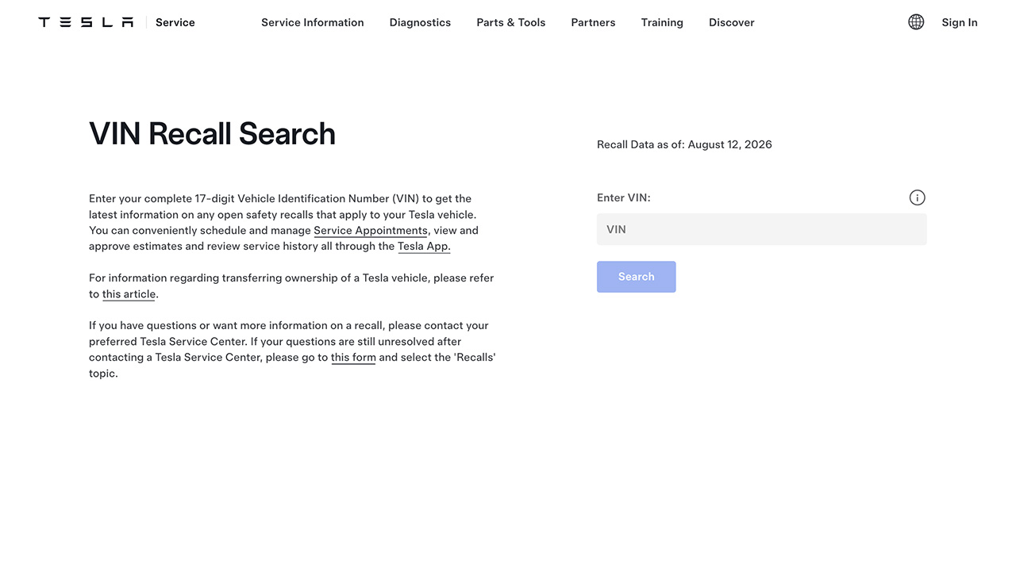Click the 'Enter VIN:' label

[x=624, y=197]
